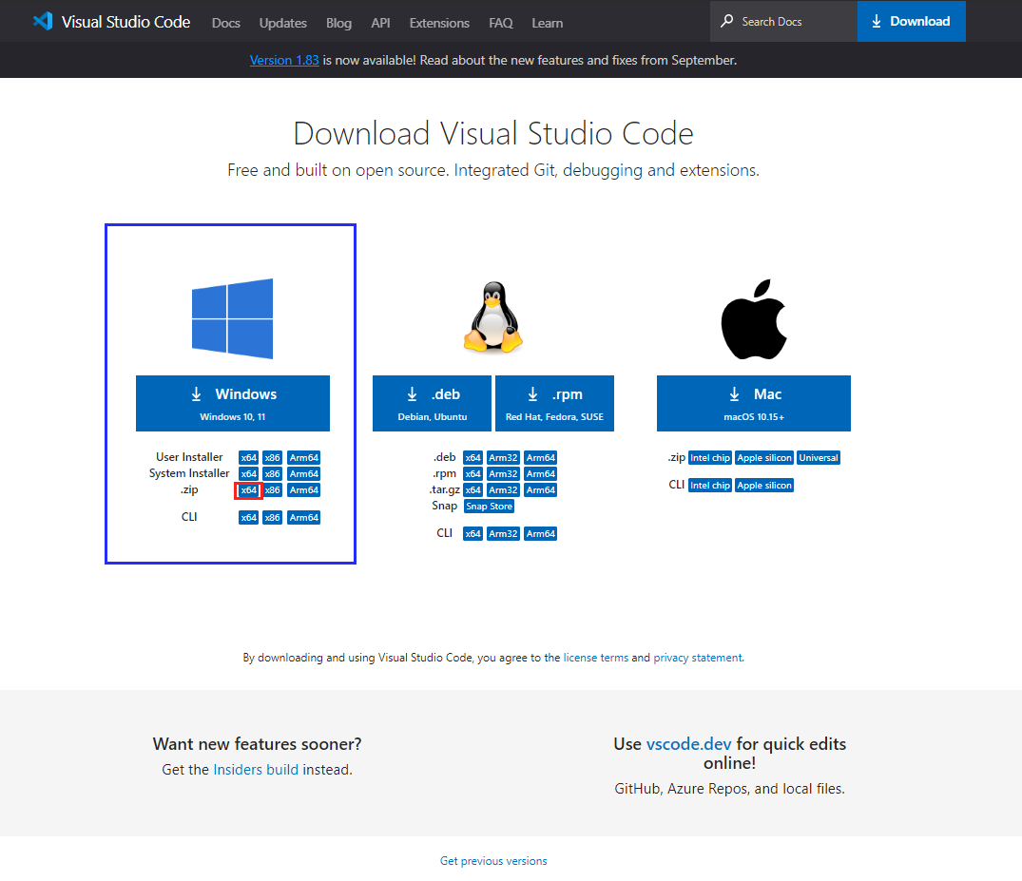Select Windows User Installer x86
The image size is (1022, 881).
(x=273, y=457)
